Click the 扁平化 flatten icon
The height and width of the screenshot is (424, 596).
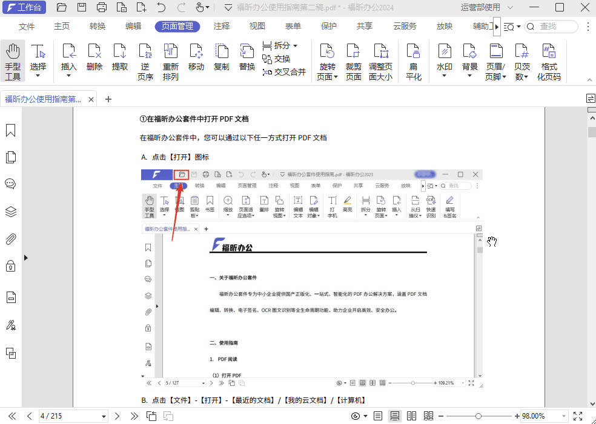coord(413,57)
